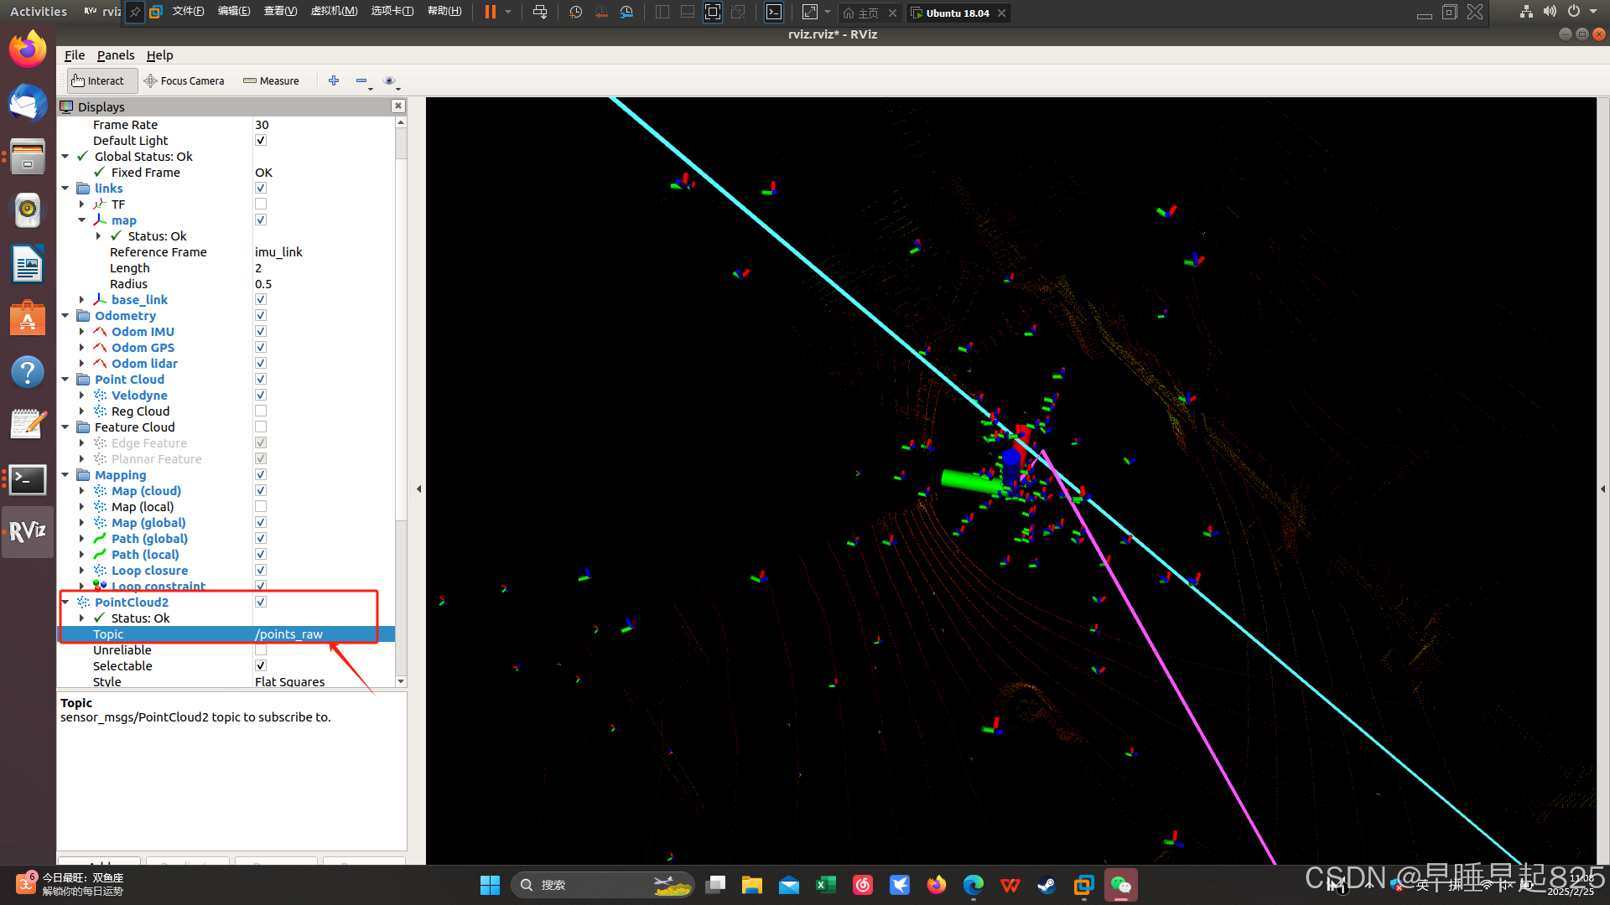Image resolution: width=1610 pixels, height=905 pixels.
Task: Click the minus toolbar icon
Action: click(361, 80)
